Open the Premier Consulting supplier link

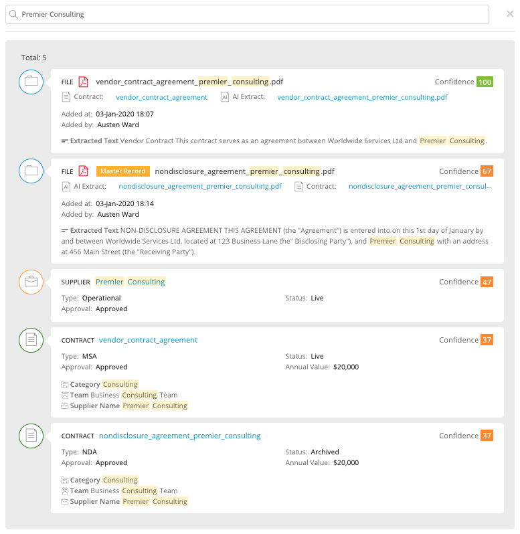coord(131,282)
